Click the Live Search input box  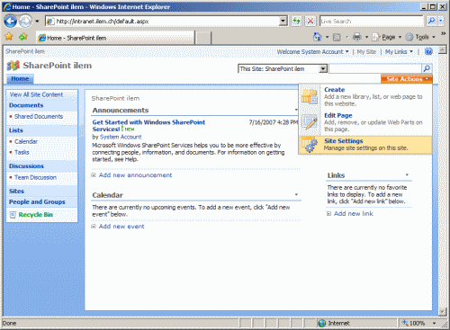tap(372, 22)
